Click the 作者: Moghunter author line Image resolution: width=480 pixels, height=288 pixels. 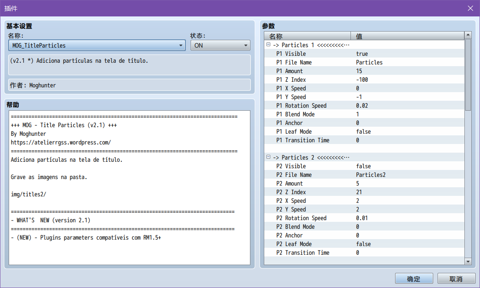pyautogui.click(x=130, y=85)
